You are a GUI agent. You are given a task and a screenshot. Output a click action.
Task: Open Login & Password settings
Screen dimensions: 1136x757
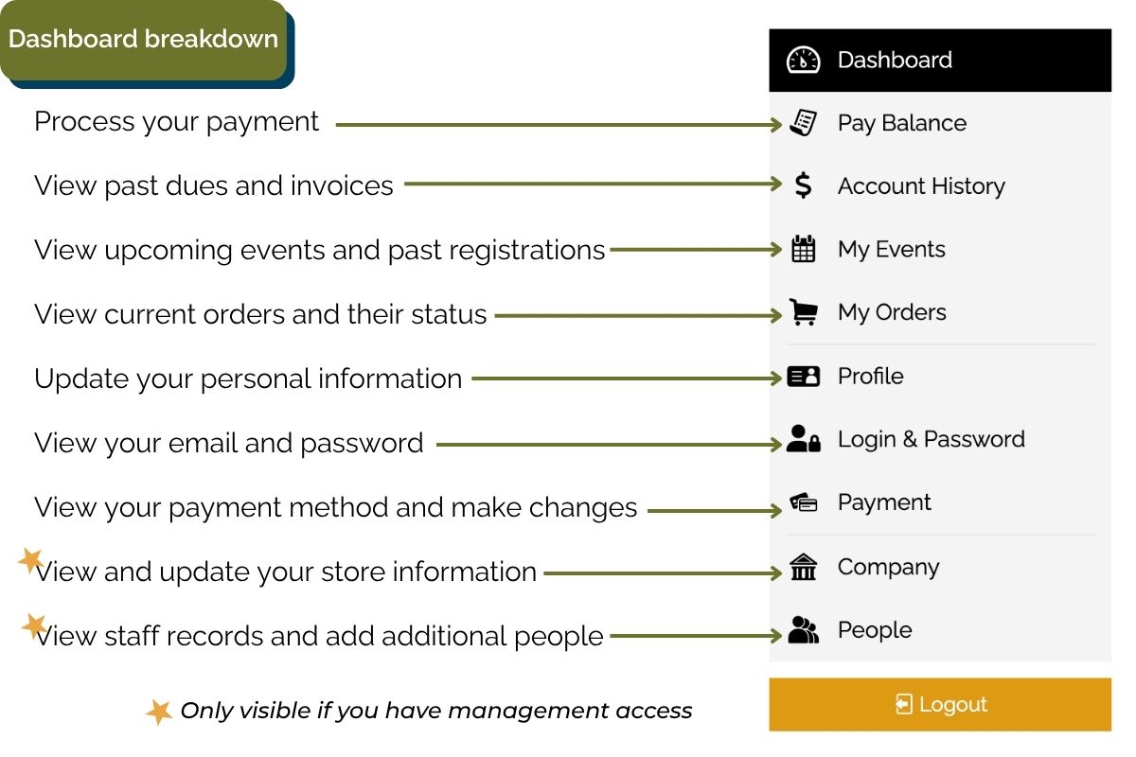point(931,440)
